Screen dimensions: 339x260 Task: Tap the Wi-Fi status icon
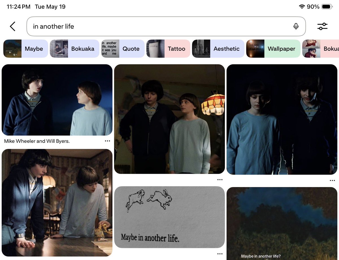[x=302, y=6]
